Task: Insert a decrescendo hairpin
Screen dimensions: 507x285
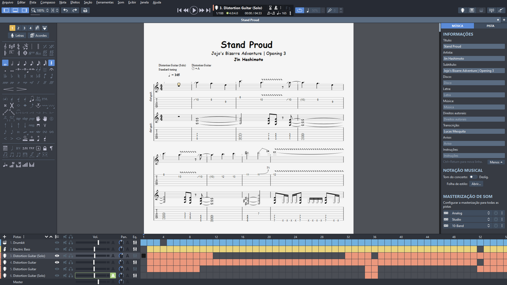Action: (22, 89)
